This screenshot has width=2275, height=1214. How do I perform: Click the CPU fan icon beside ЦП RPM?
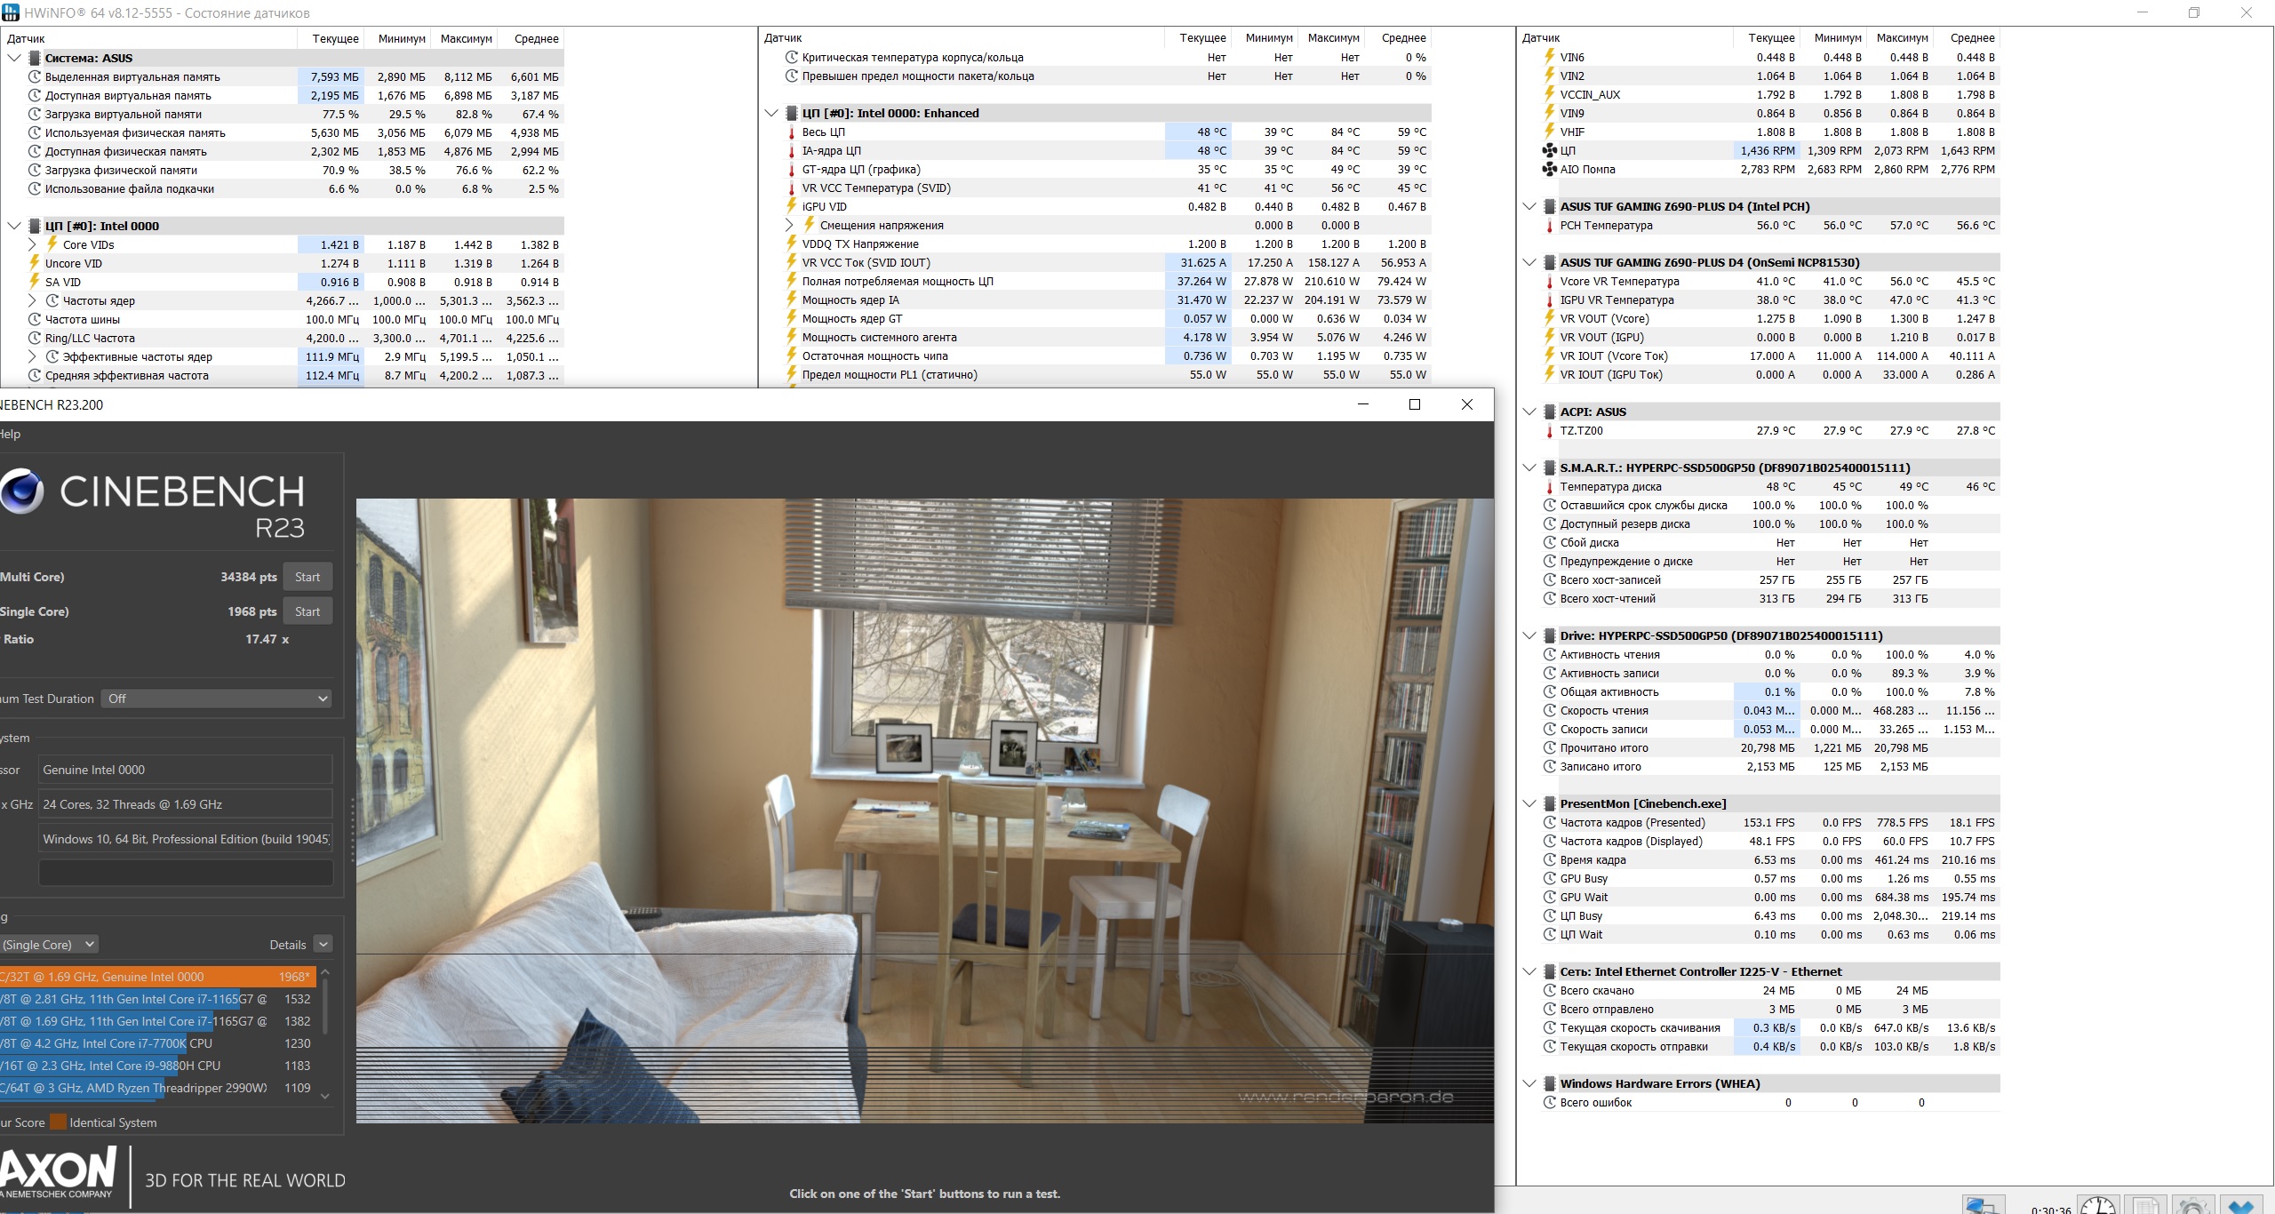tap(1550, 150)
